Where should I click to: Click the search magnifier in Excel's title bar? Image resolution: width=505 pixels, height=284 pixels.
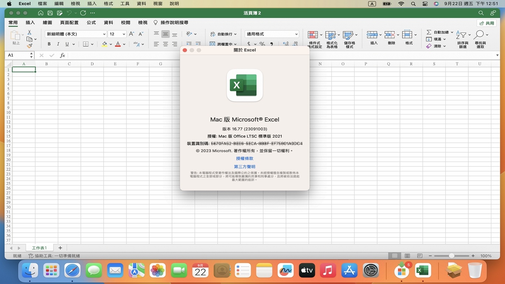[x=481, y=13]
